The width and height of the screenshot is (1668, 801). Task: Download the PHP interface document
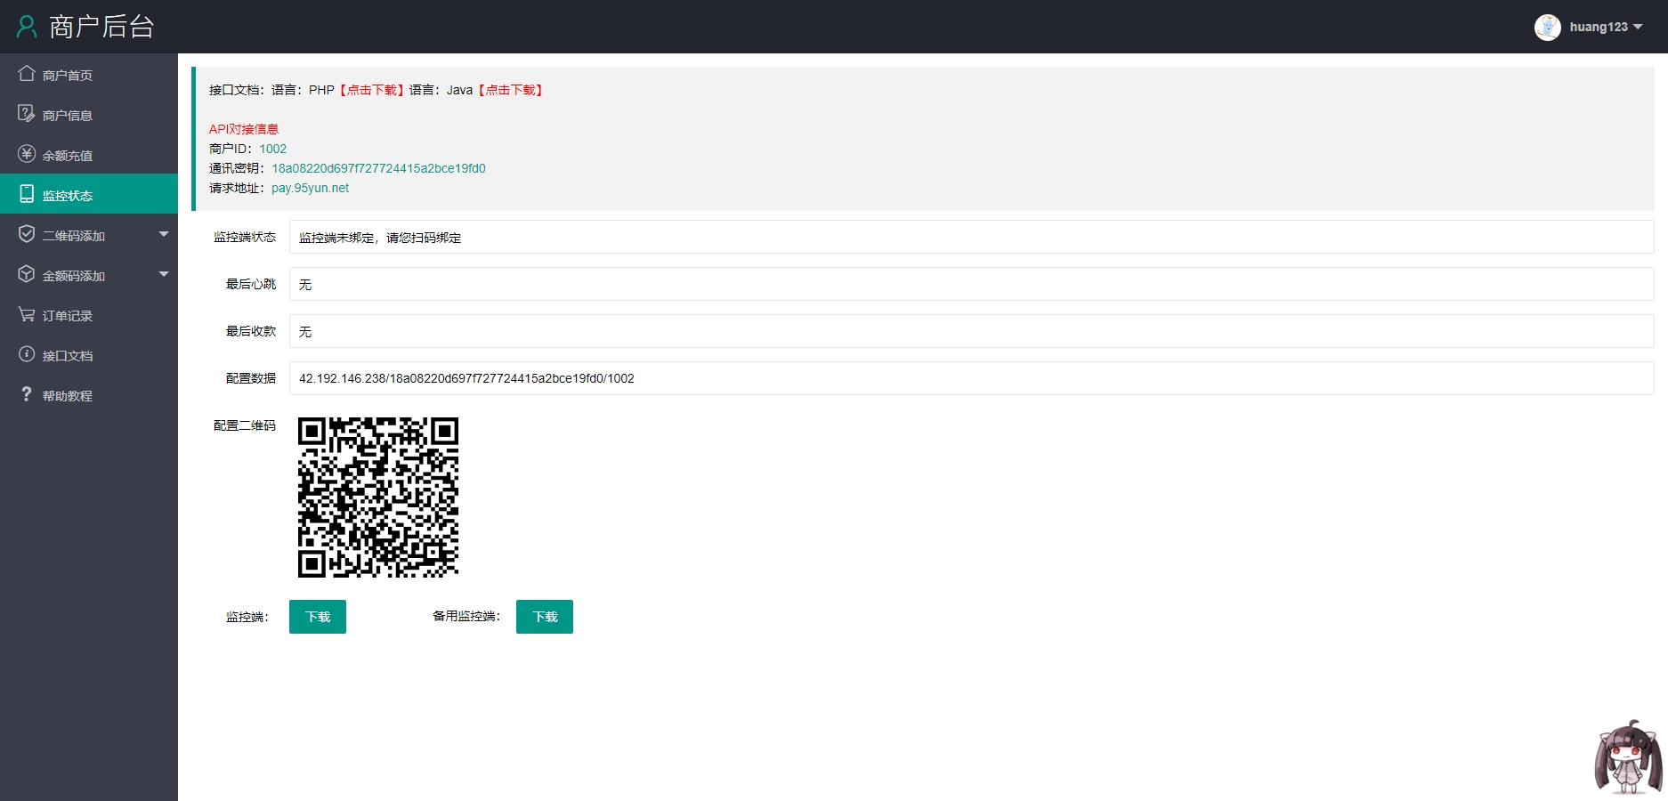[372, 90]
